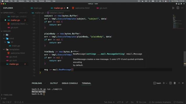Open Customize Layout icon

coord(184,4)
